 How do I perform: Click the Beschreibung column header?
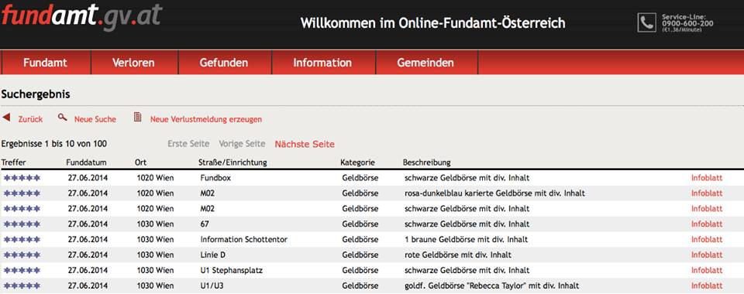(x=426, y=162)
